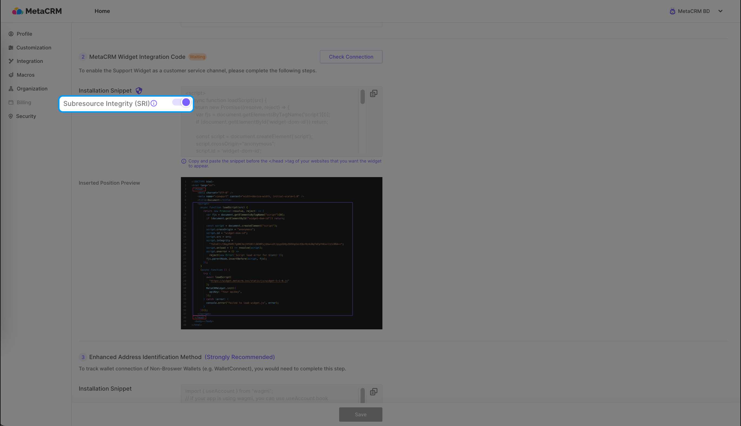Screen dimensions: 741x426
Task: Click the Organization hierarchy icon
Action: 11,89
